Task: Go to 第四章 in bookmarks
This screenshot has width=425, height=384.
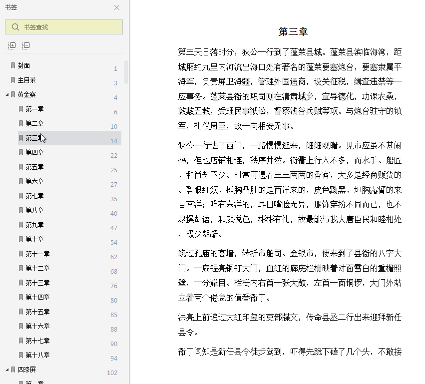Action: tap(34, 153)
